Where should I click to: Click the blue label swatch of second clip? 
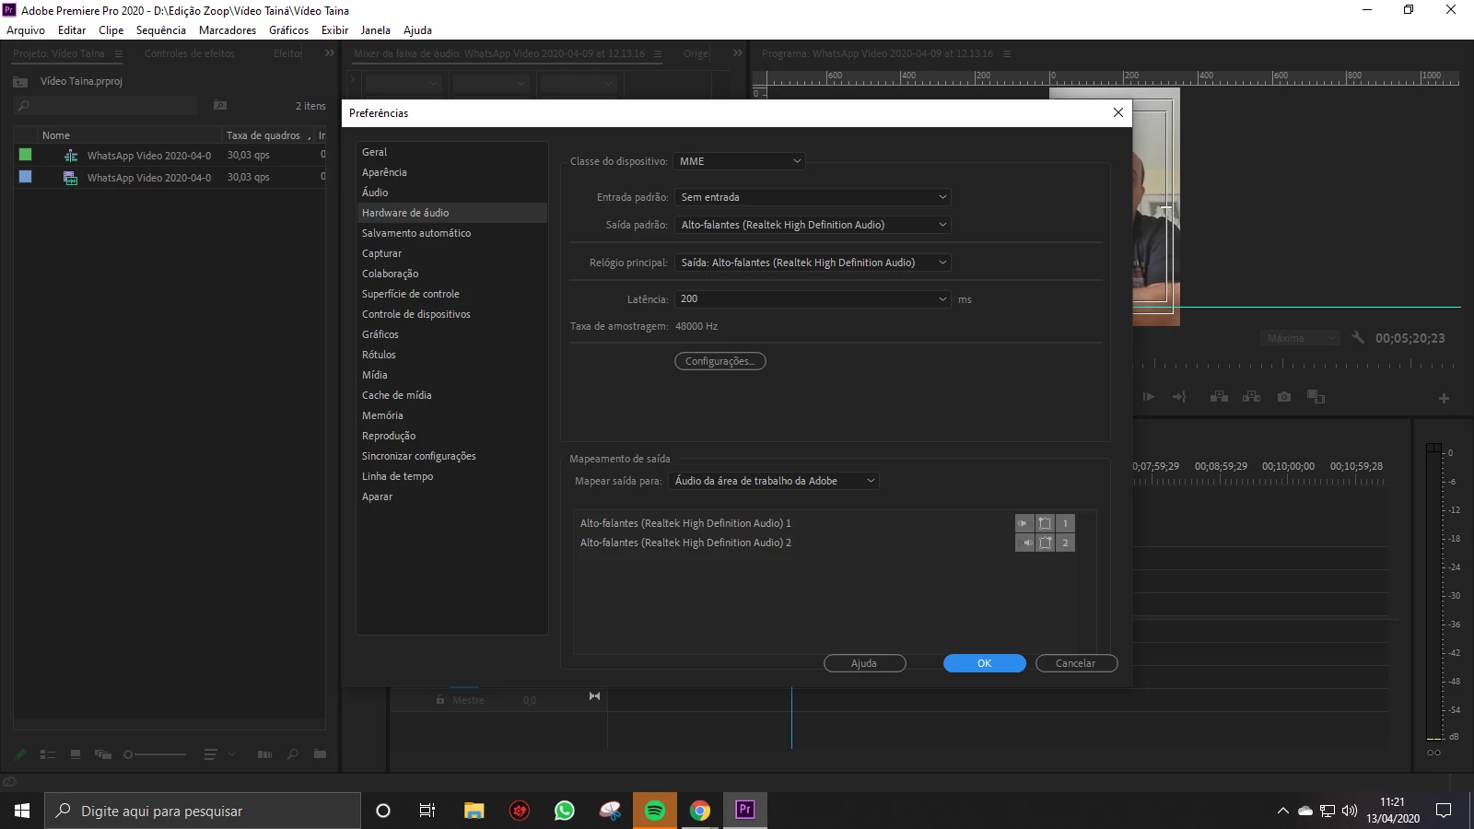click(25, 177)
